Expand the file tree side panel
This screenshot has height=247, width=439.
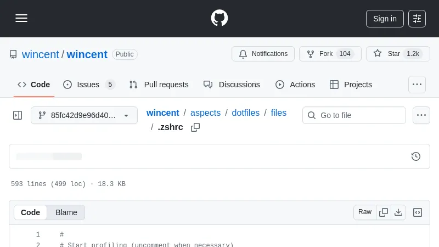pyautogui.click(x=18, y=115)
